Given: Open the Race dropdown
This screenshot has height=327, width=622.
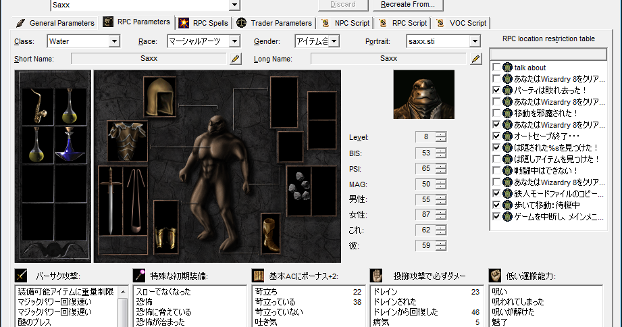Looking at the screenshot, I should [x=234, y=41].
